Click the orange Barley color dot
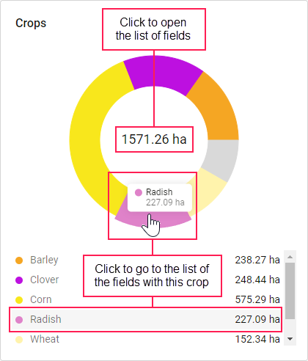This screenshot has height=361, width=308. (19, 260)
